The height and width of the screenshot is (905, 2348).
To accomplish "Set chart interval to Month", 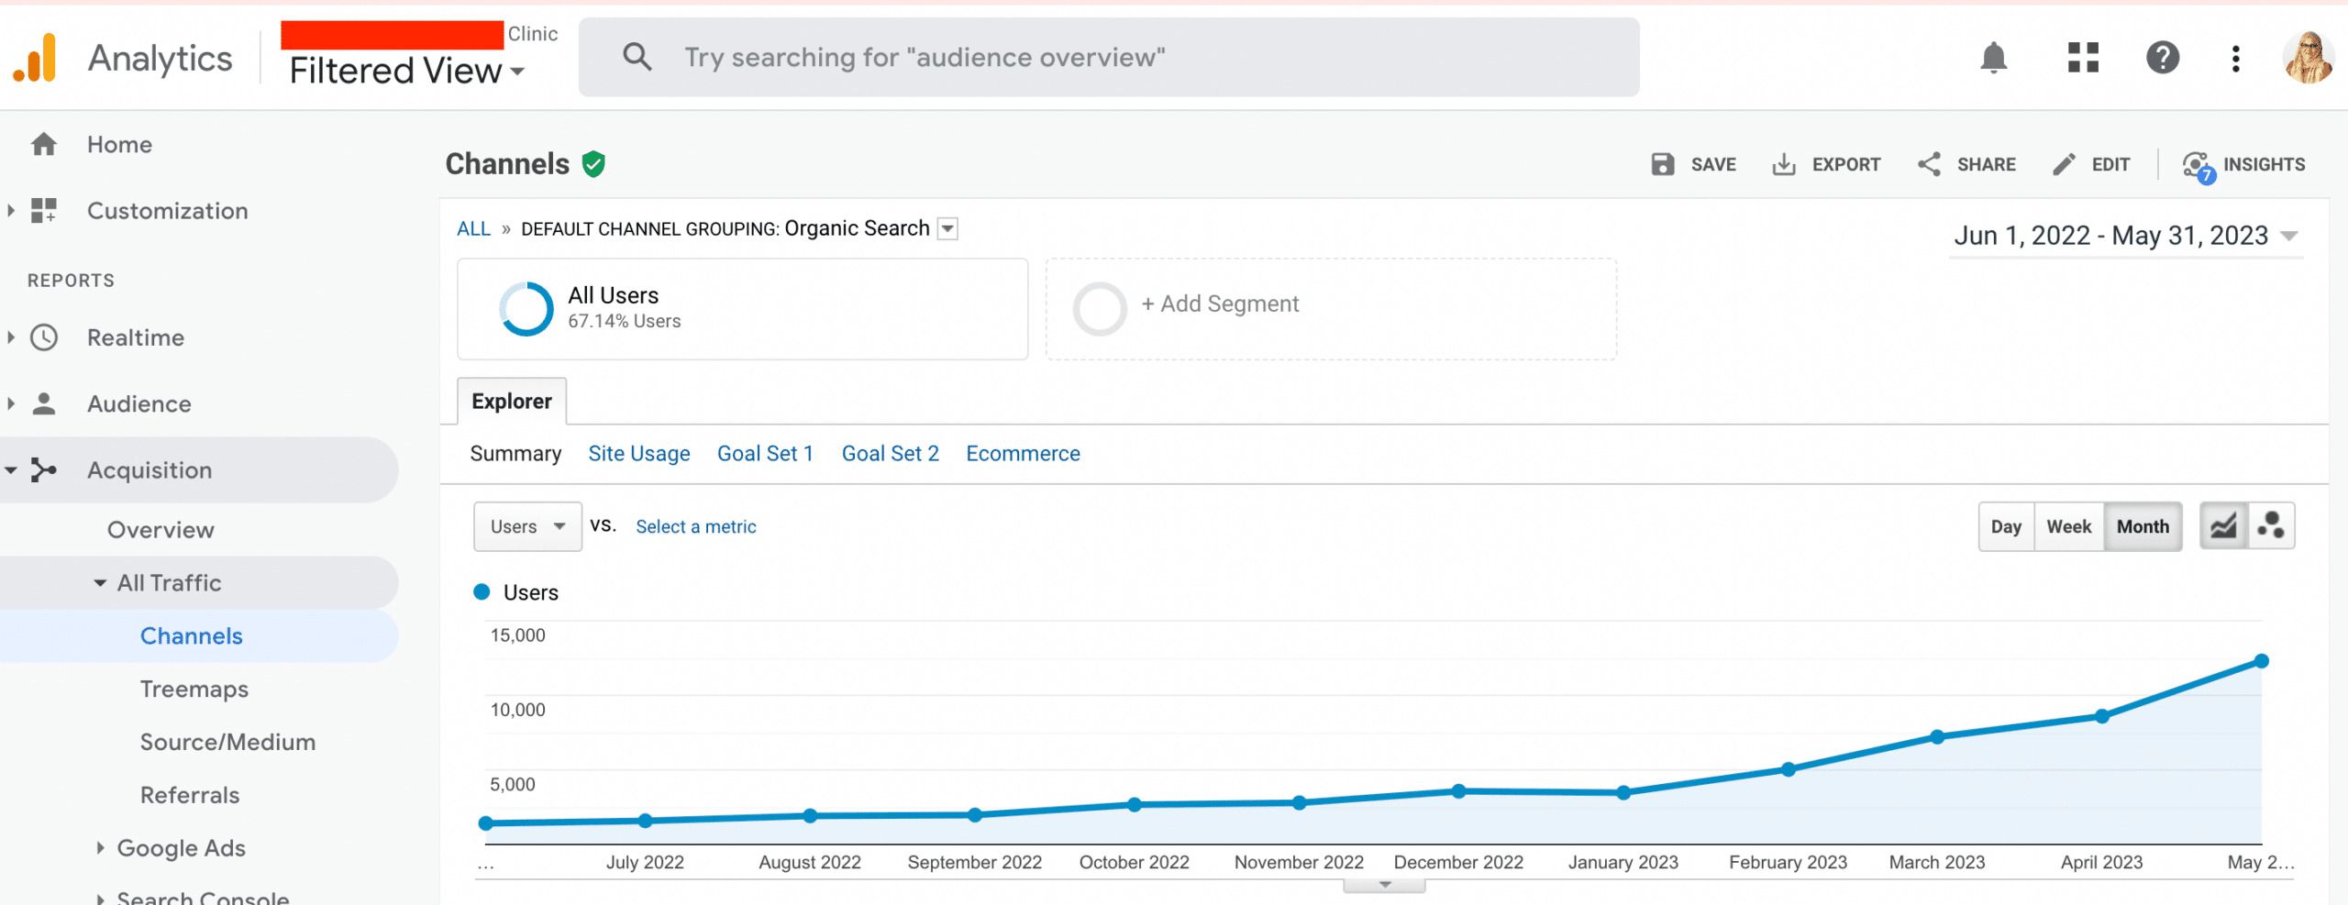I will (x=2143, y=526).
